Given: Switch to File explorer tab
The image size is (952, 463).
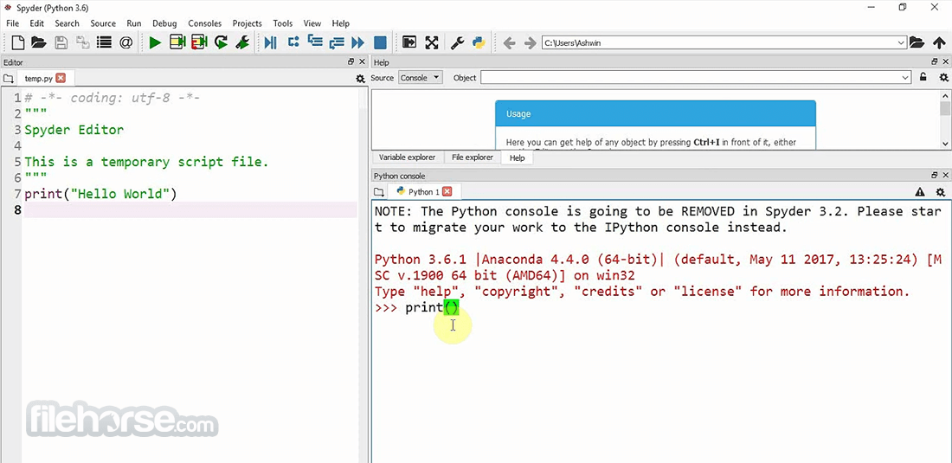Looking at the screenshot, I should pos(473,158).
